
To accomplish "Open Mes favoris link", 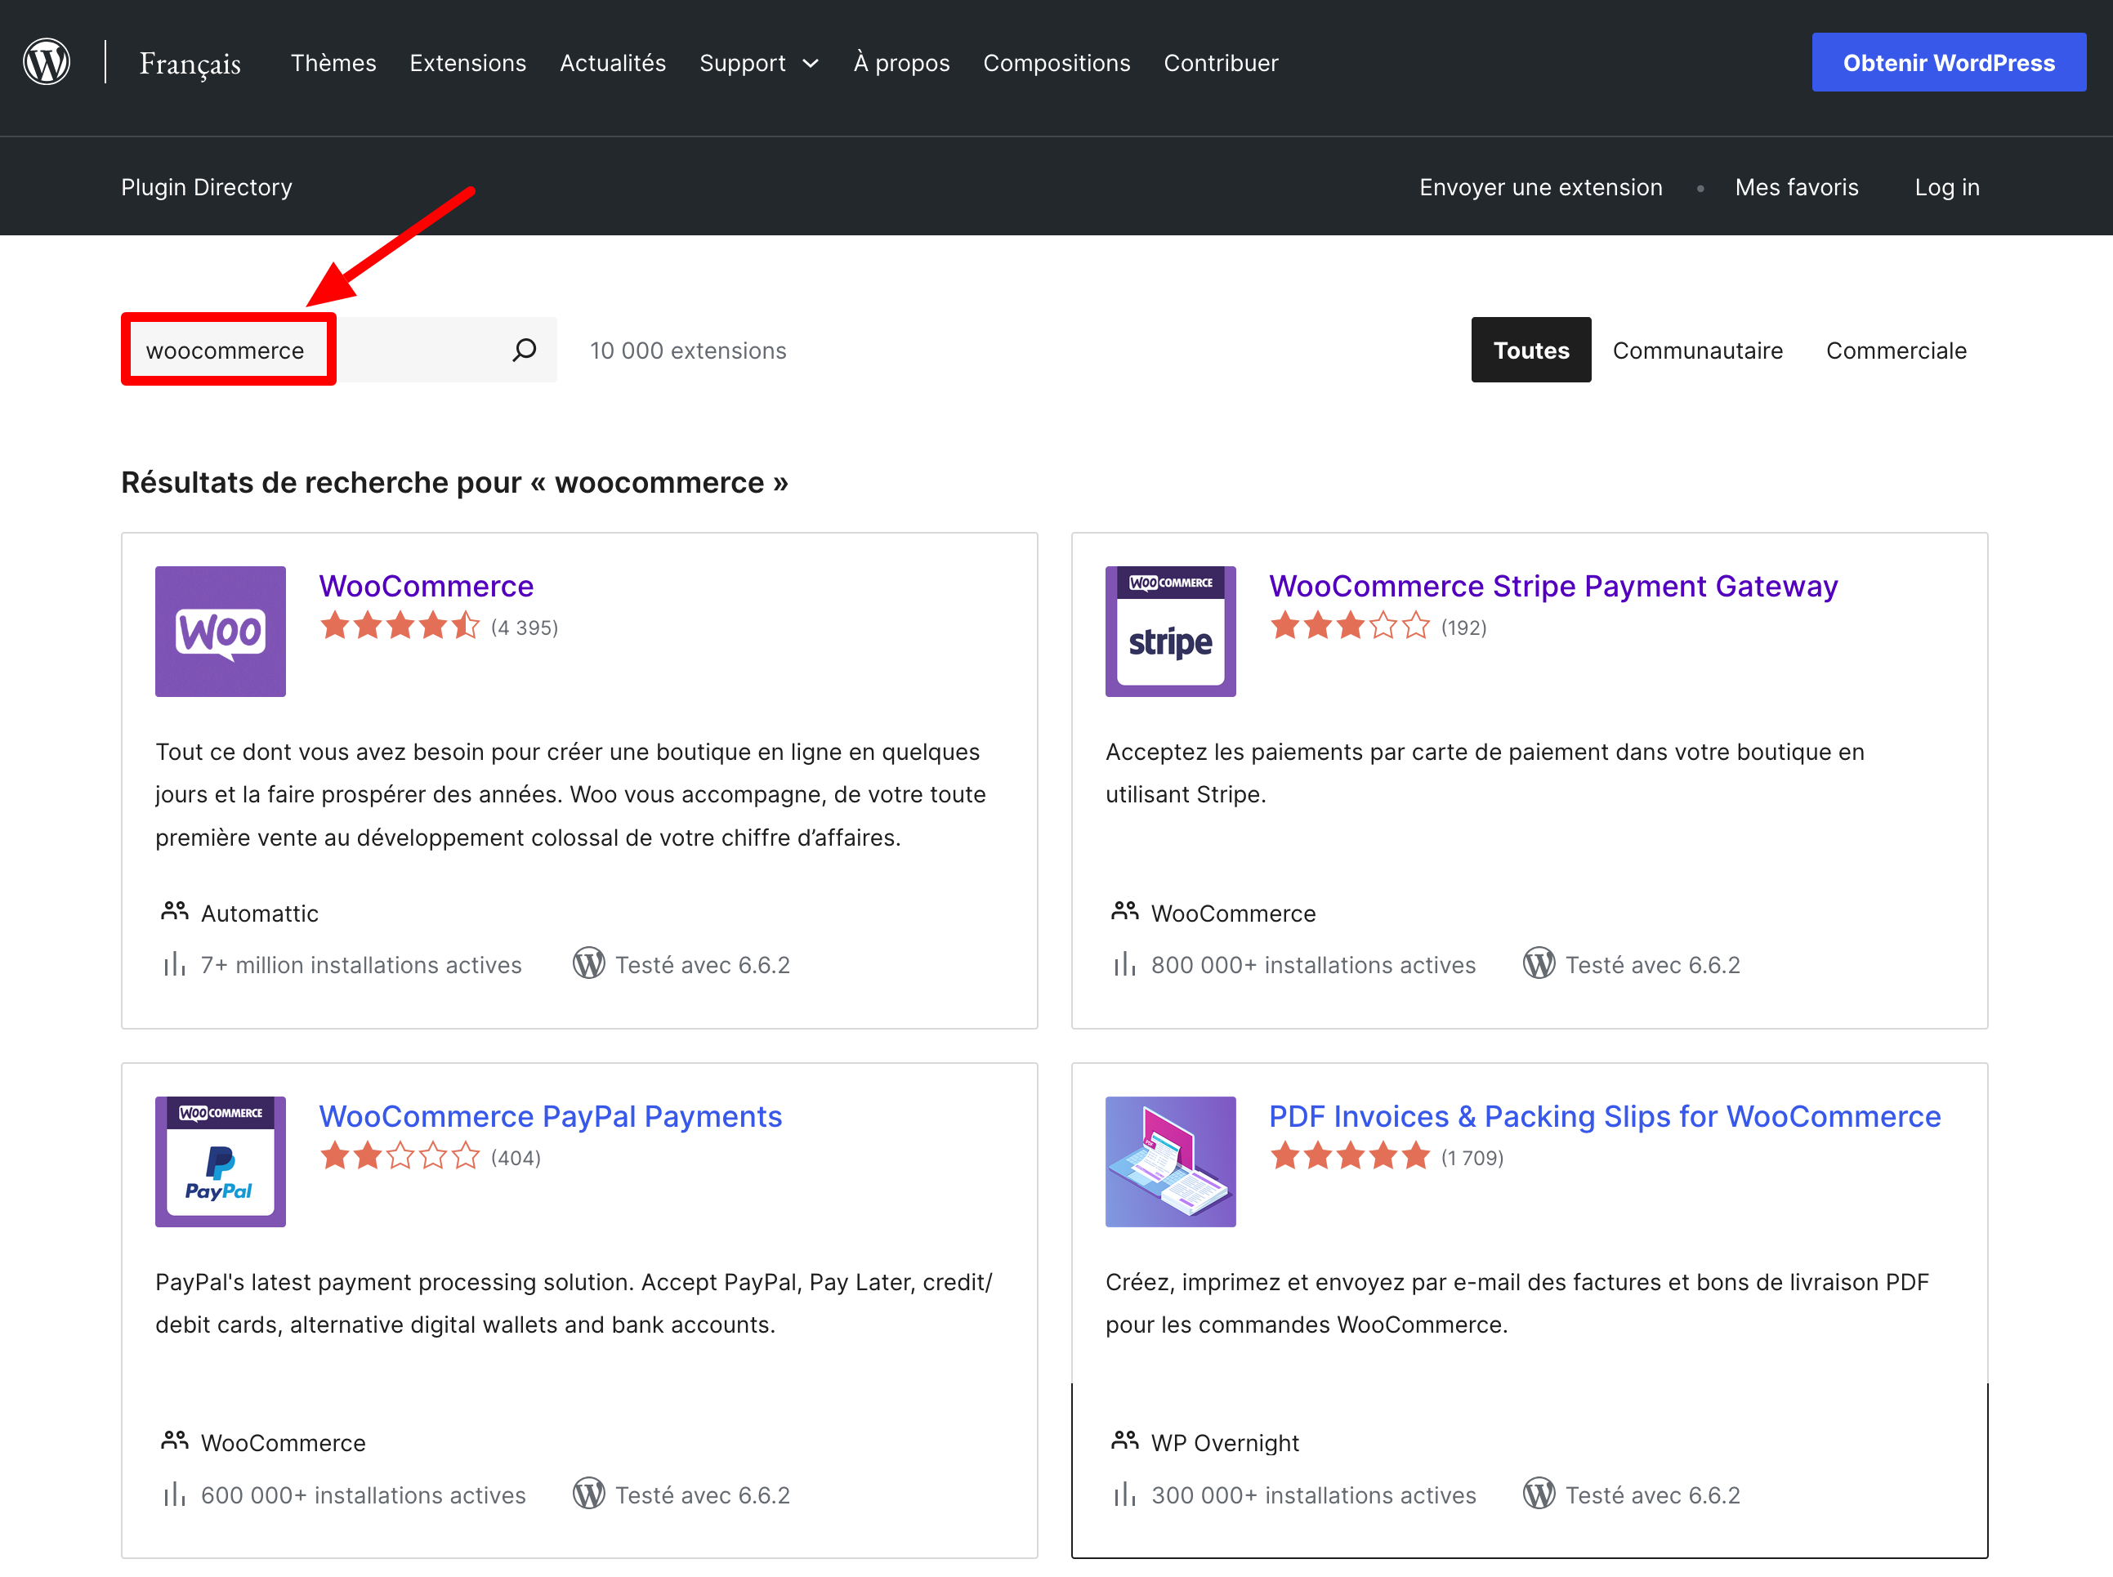I will [x=1796, y=187].
